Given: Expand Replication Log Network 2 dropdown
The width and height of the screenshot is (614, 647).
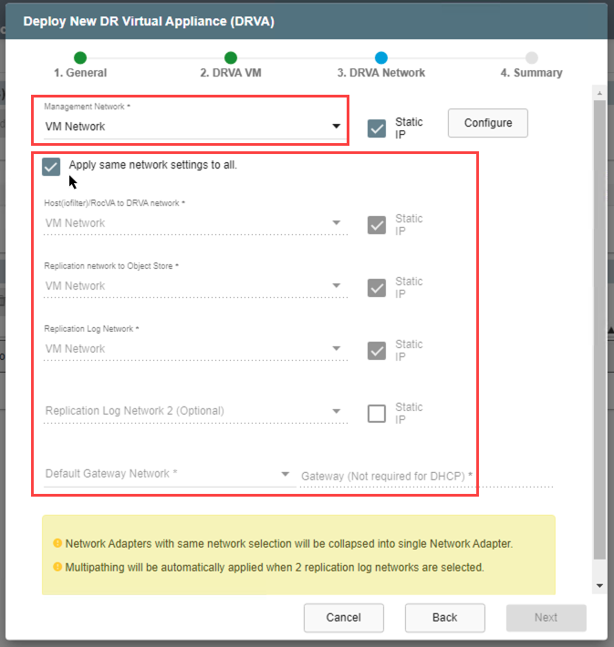Looking at the screenshot, I should click(193, 411).
